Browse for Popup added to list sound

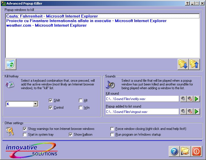[183, 112]
